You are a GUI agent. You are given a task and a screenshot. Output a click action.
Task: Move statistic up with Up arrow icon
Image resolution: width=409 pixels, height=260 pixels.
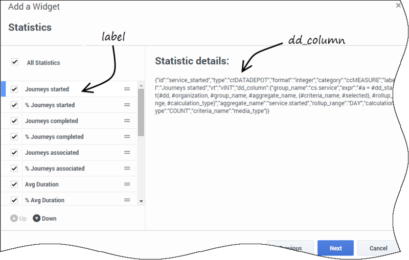(x=14, y=218)
